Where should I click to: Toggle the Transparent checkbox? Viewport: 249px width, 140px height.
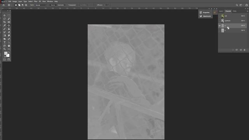(x=67, y=5)
